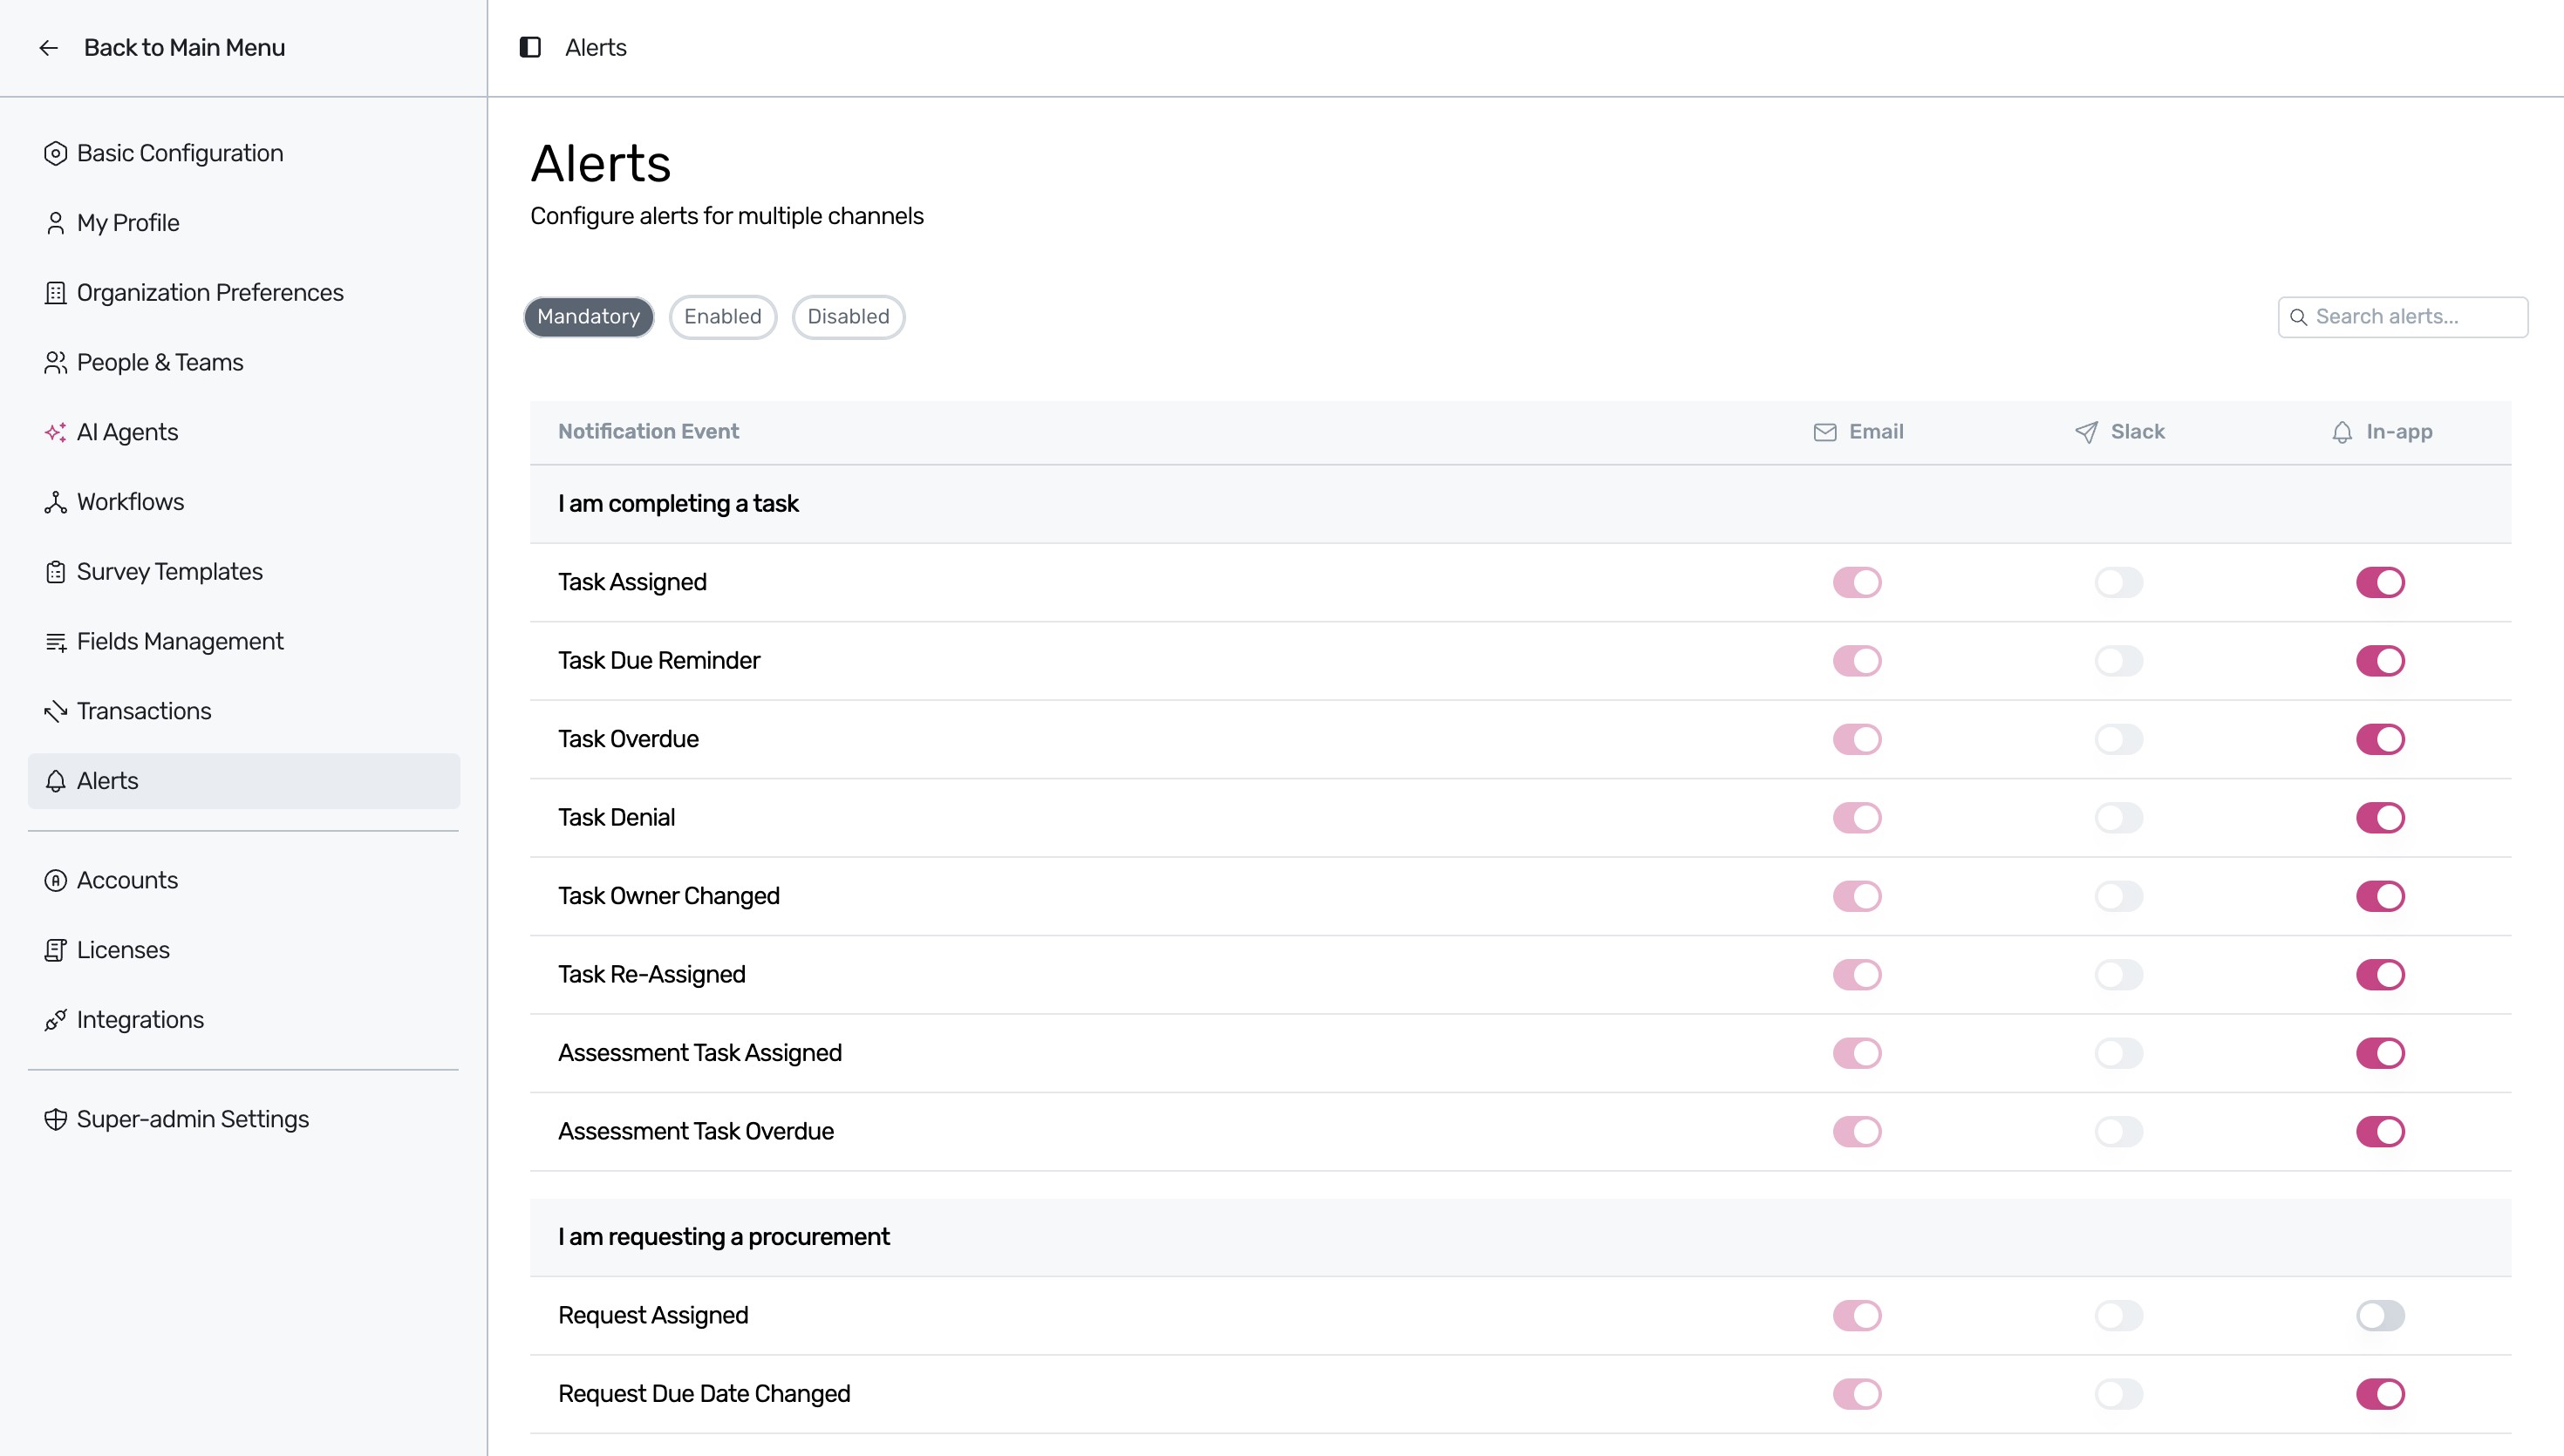Click the Integrations plug icon
2564x1456 pixels.
pyautogui.click(x=55, y=1020)
